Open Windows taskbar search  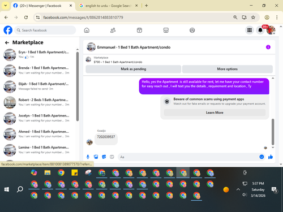pyautogui.click(x=20, y=189)
